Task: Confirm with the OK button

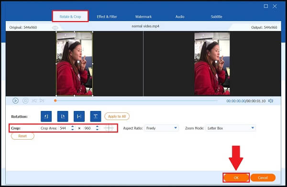Action: tap(236, 177)
